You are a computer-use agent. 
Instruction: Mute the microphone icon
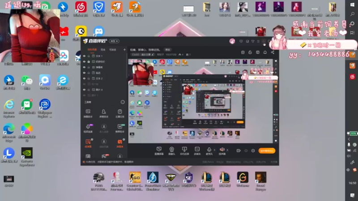[209, 150]
